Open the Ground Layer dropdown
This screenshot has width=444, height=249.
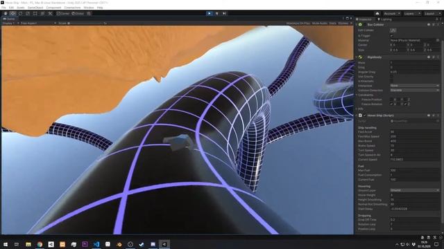coord(415,190)
